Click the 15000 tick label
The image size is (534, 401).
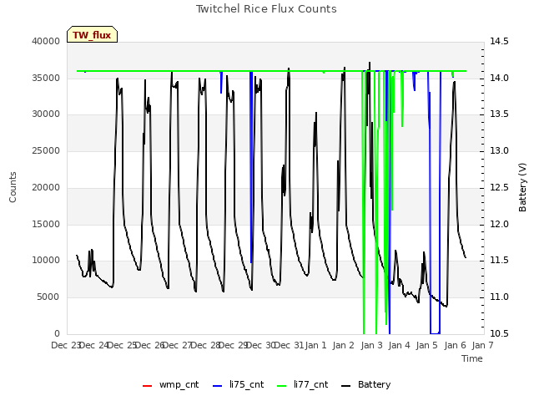(x=46, y=224)
